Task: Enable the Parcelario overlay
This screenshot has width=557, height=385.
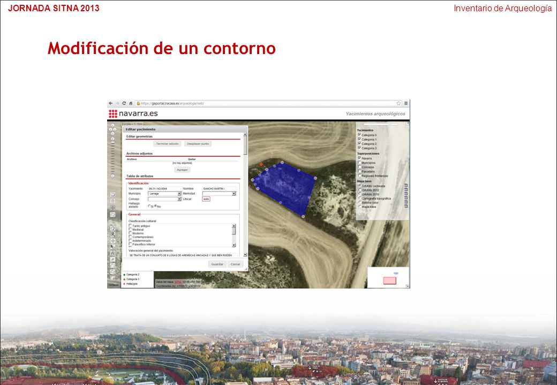Action: click(x=359, y=171)
